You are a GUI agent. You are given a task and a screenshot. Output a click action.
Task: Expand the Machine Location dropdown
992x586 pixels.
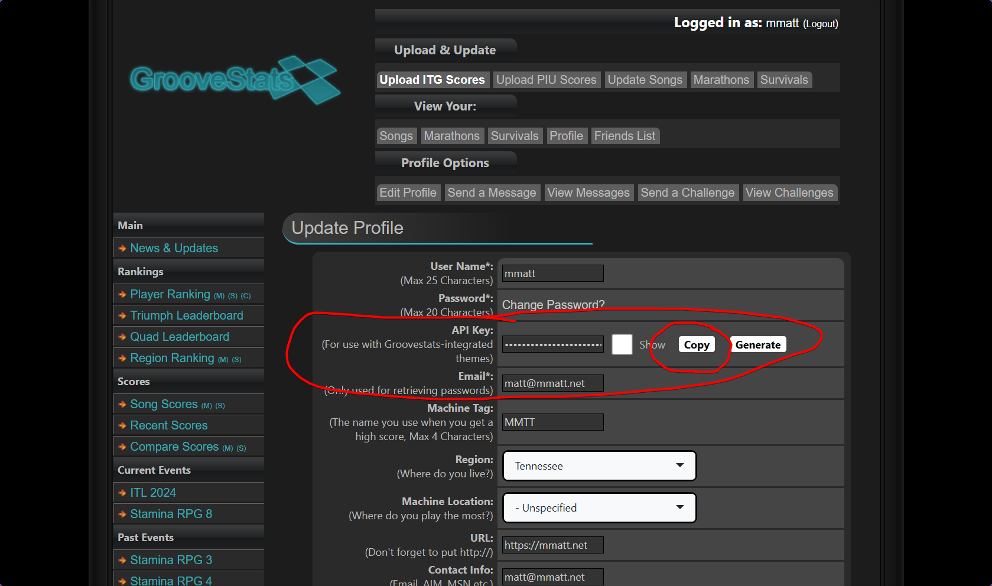pyautogui.click(x=599, y=508)
